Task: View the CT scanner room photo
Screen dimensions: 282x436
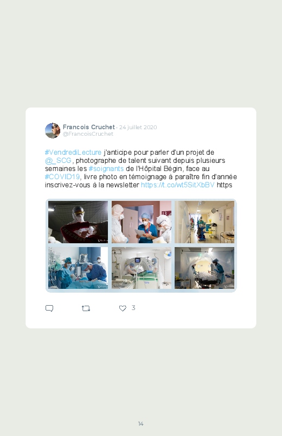Action: pos(142,268)
